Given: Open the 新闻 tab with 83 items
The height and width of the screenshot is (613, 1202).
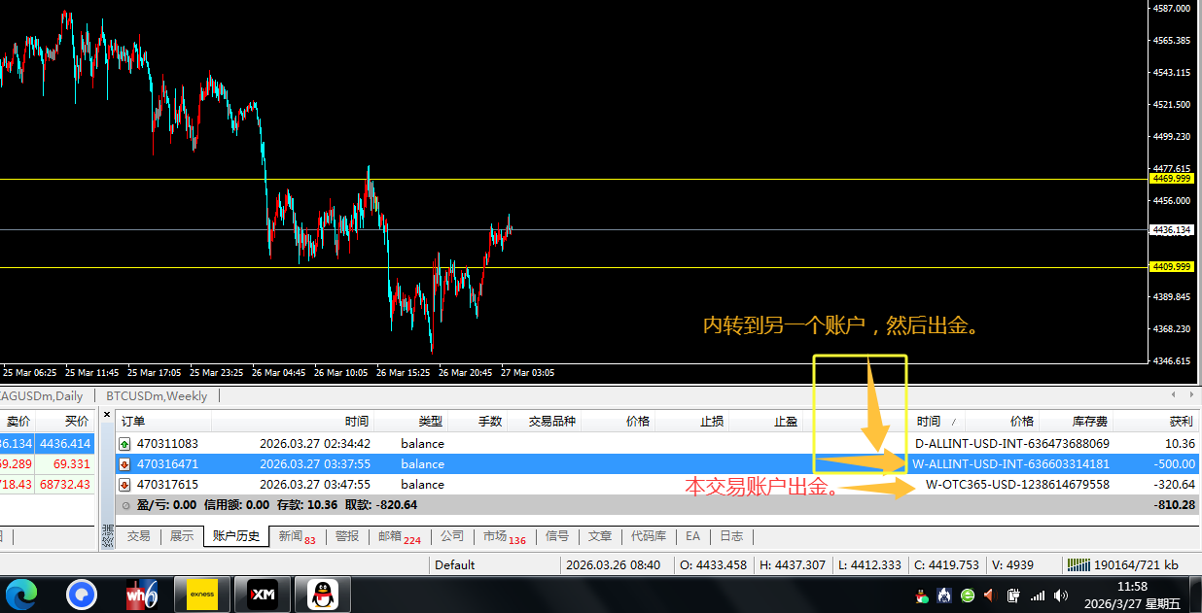Looking at the screenshot, I should 296,536.
